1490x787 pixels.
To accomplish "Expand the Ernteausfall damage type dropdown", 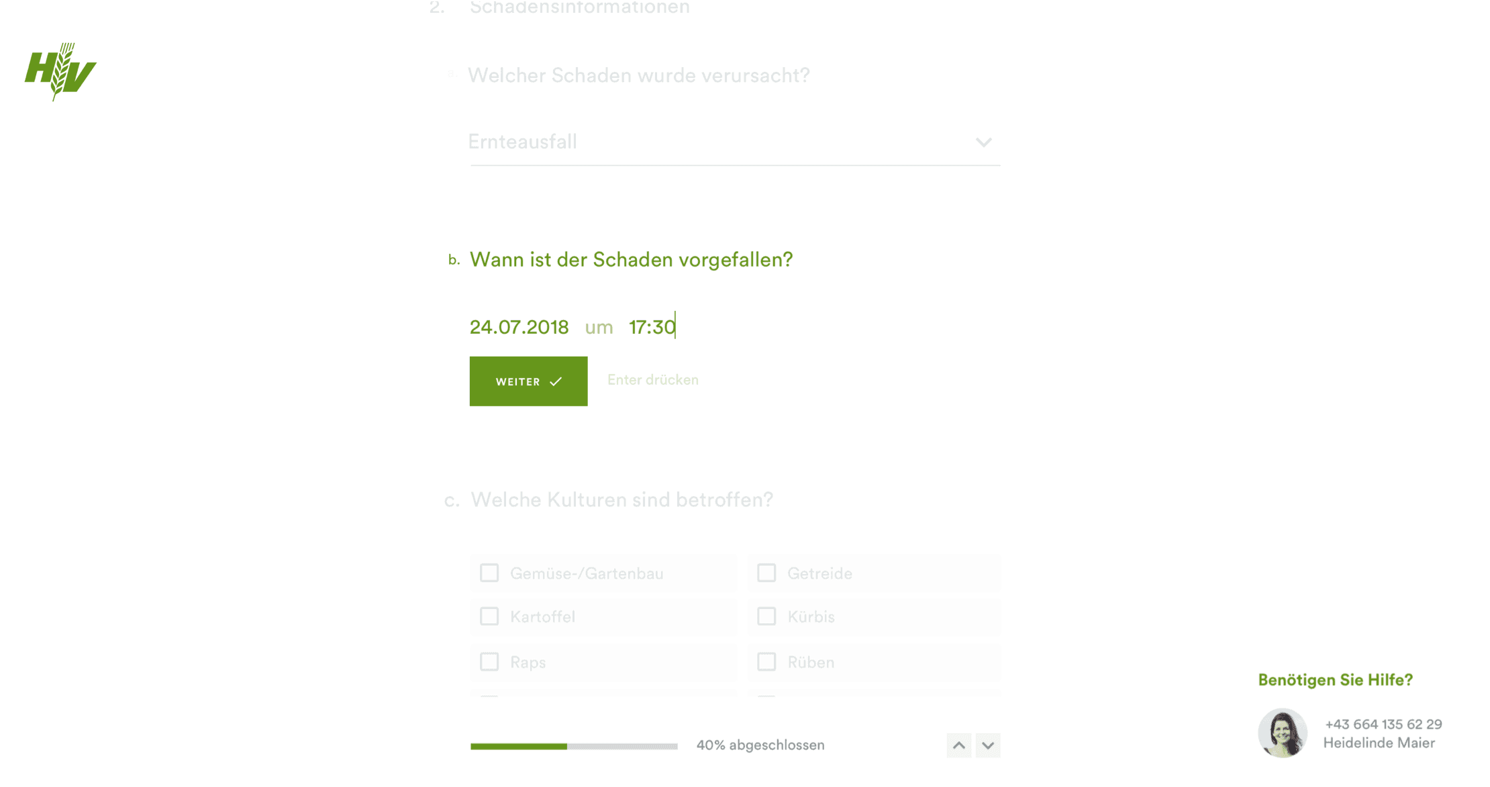I will [x=983, y=142].
